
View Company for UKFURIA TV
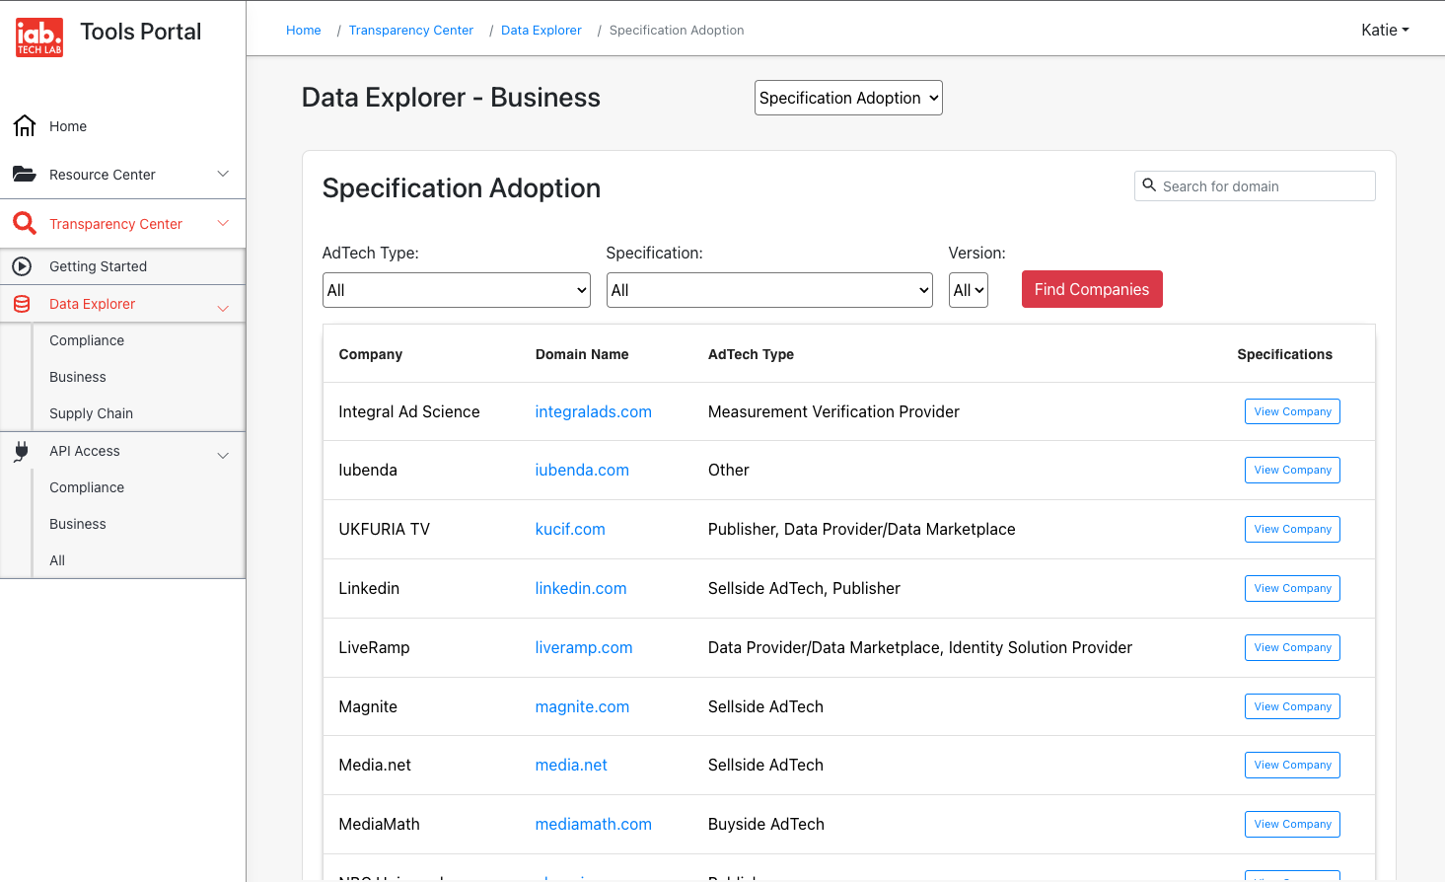tap(1292, 529)
